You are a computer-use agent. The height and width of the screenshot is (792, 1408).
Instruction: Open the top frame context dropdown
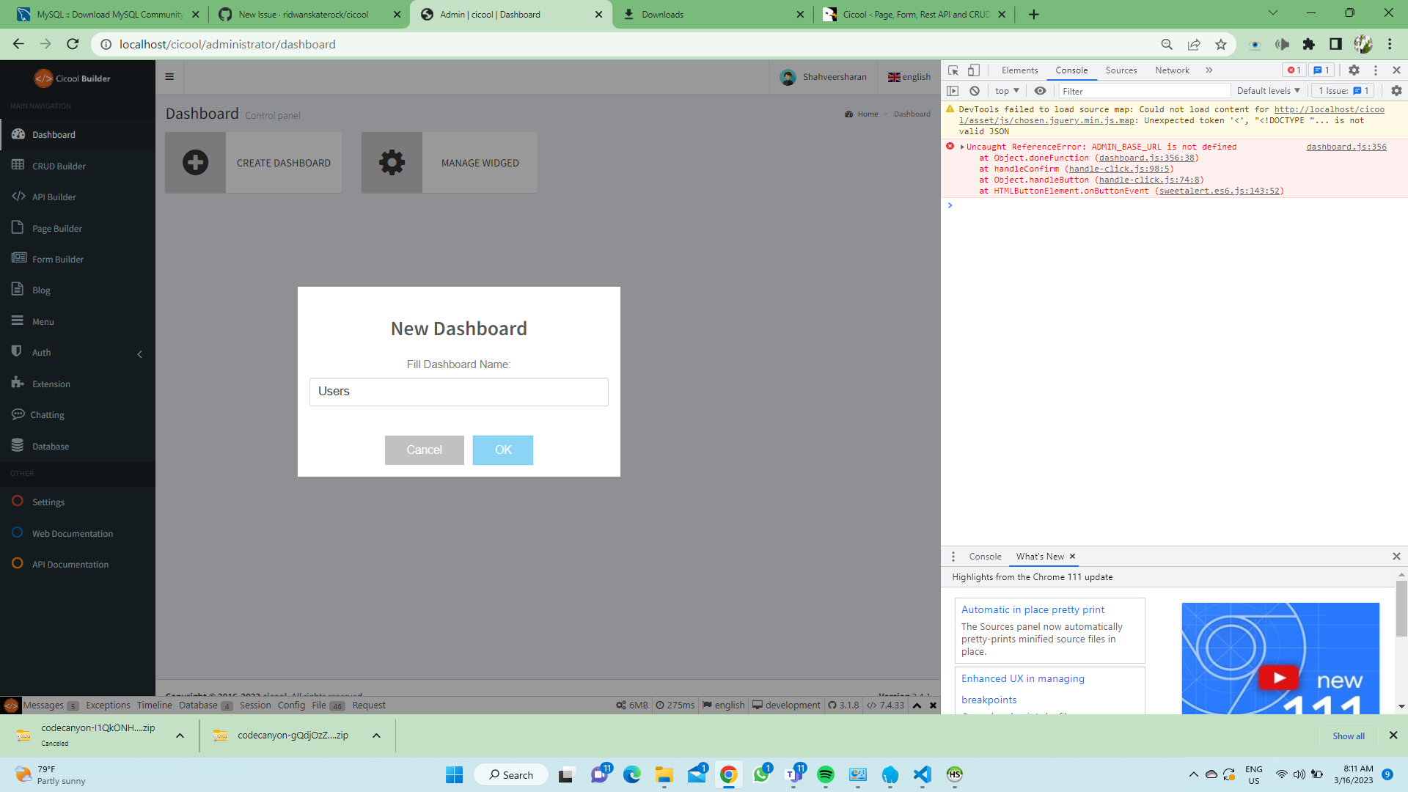click(x=1006, y=90)
